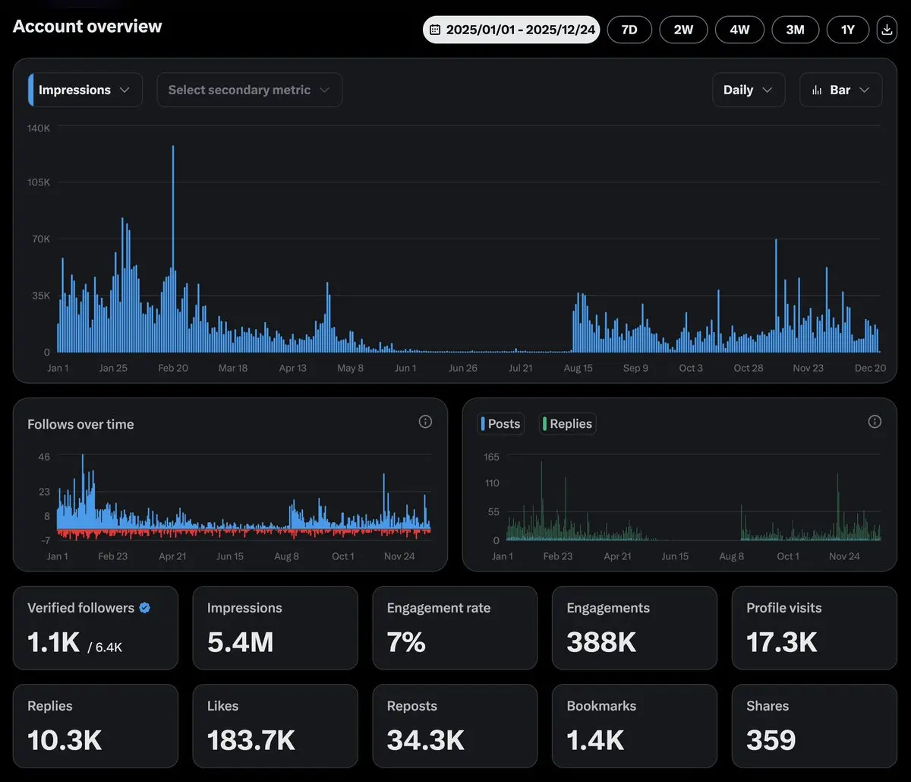
Task: Select the 4W range button
Action: (739, 30)
